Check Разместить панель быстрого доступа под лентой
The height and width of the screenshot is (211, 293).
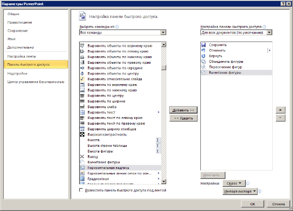pos(81,190)
